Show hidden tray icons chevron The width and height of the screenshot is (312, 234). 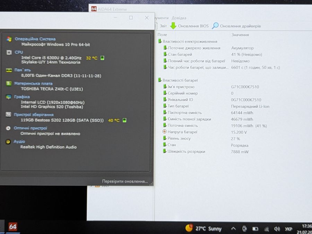tap(233, 228)
